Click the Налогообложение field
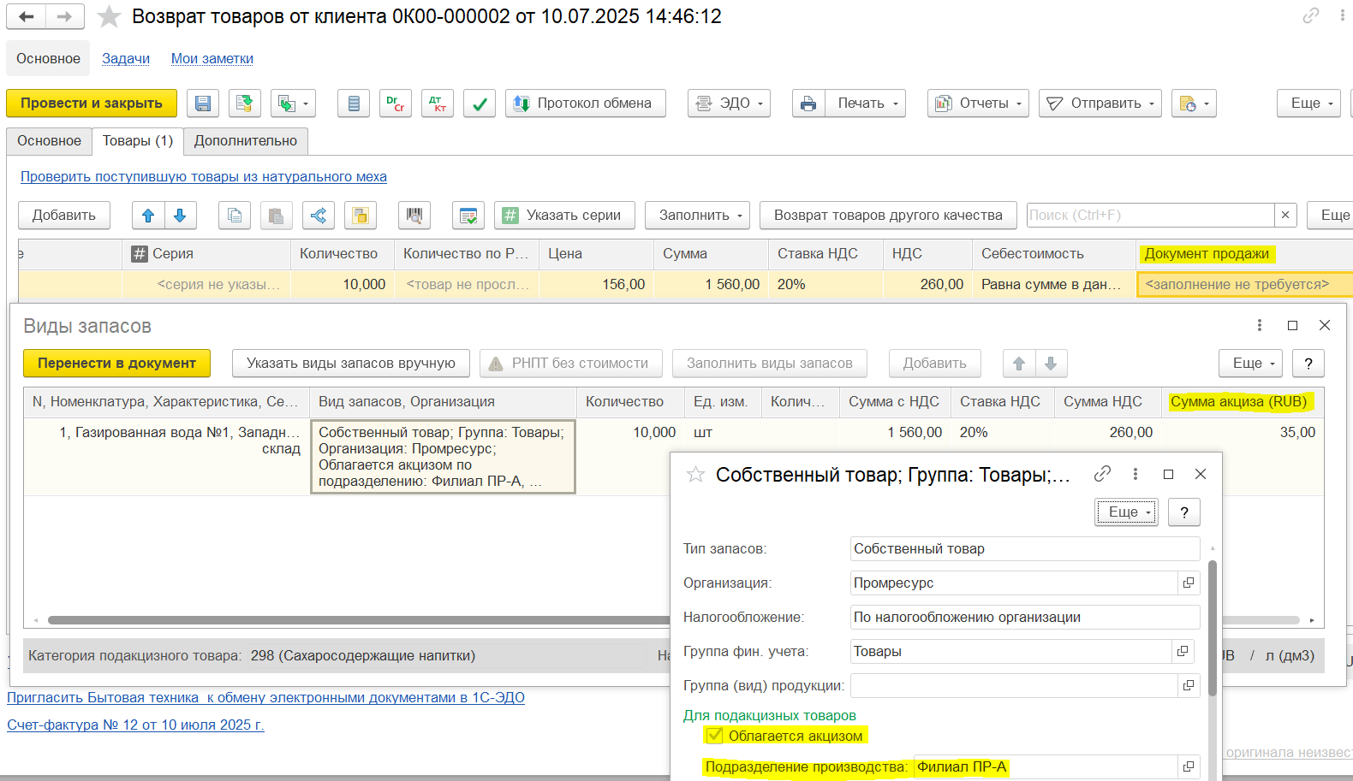Viewport: 1353px width, 781px height. pos(1025,617)
